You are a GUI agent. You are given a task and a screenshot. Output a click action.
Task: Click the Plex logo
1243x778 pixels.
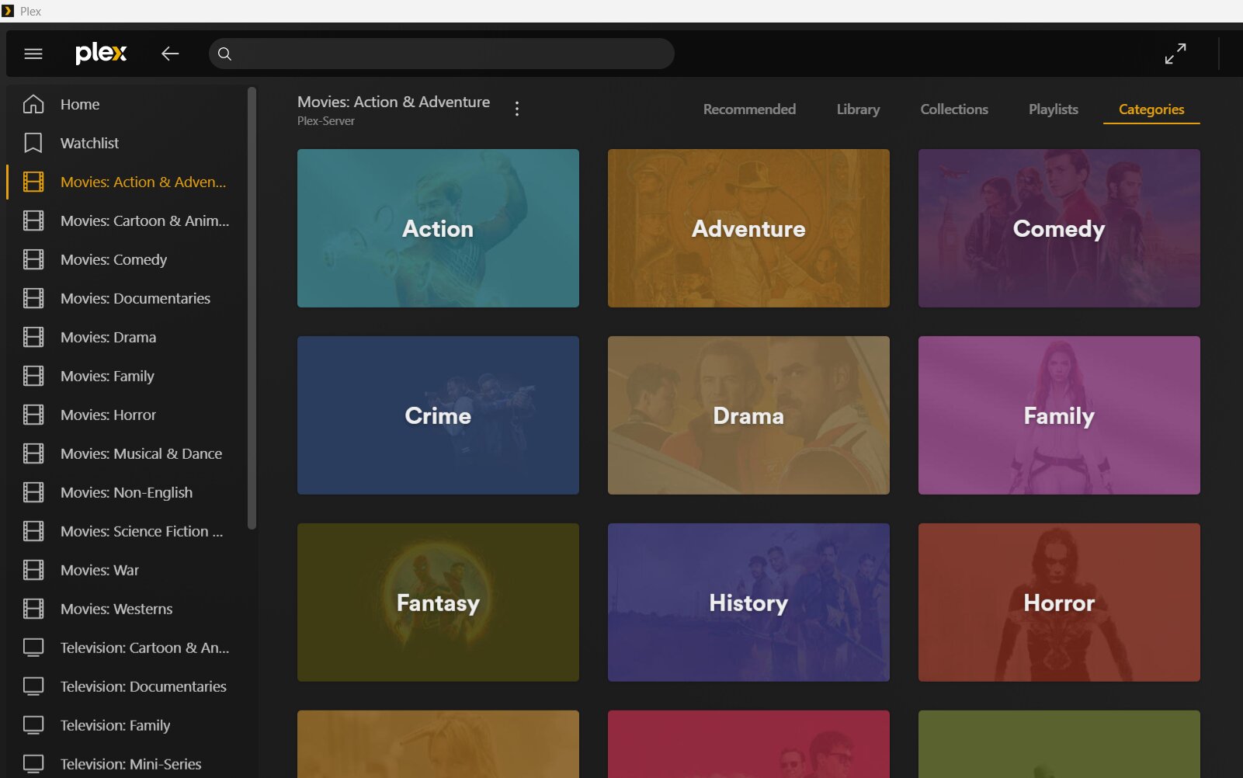tap(101, 53)
